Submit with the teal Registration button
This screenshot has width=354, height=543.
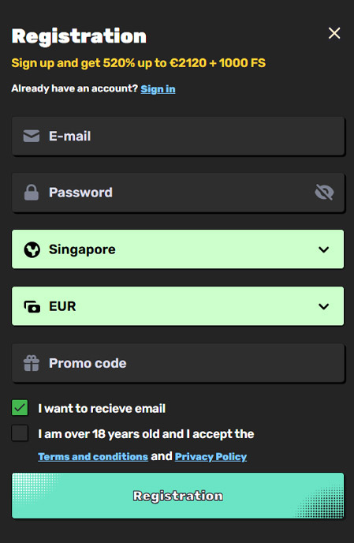click(x=178, y=496)
